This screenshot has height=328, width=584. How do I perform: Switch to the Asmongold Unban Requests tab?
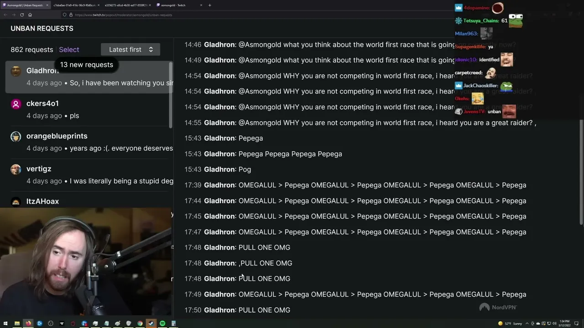pos(26,5)
